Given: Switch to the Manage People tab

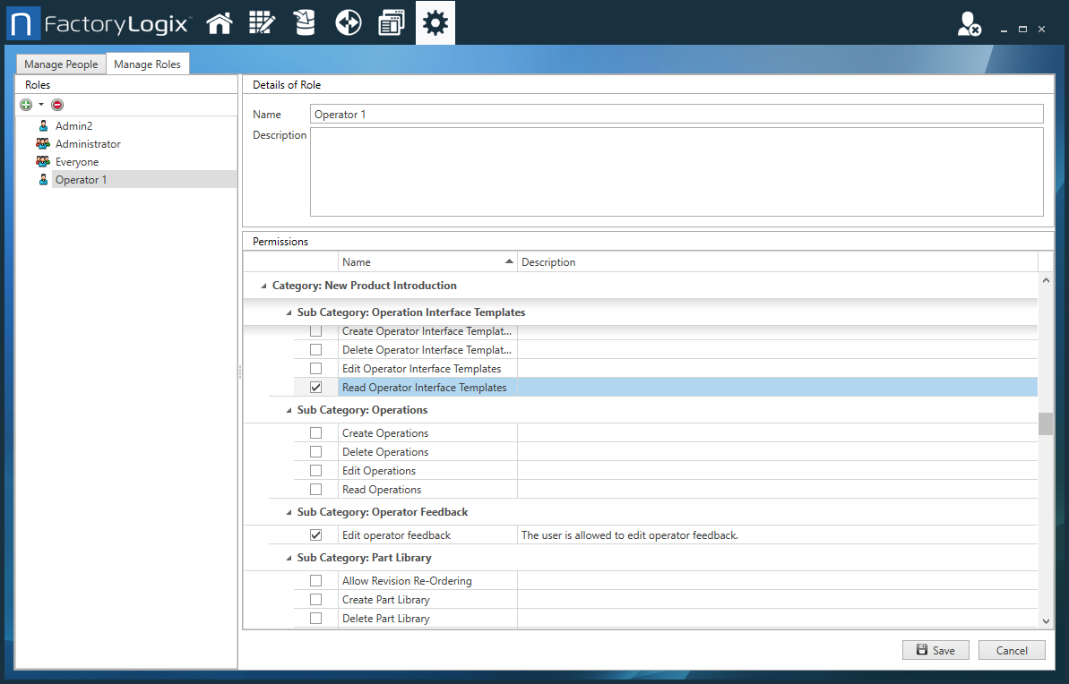Looking at the screenshot, I should coord(60,64).
